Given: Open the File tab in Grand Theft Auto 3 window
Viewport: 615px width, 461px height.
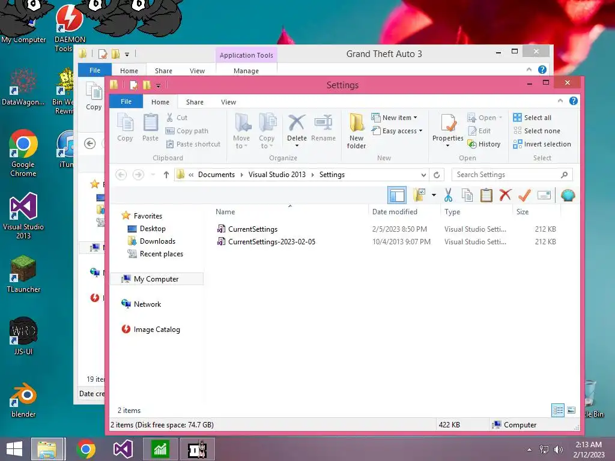Looking at the screenshot, I should pos(95,70).
